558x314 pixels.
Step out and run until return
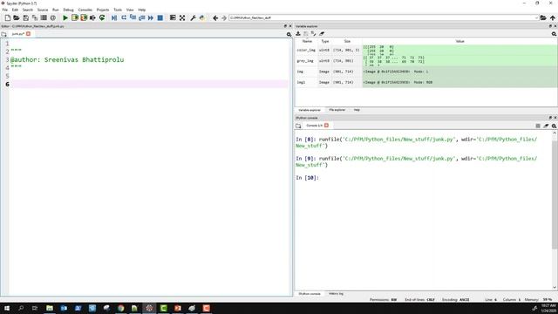[141, 17]
